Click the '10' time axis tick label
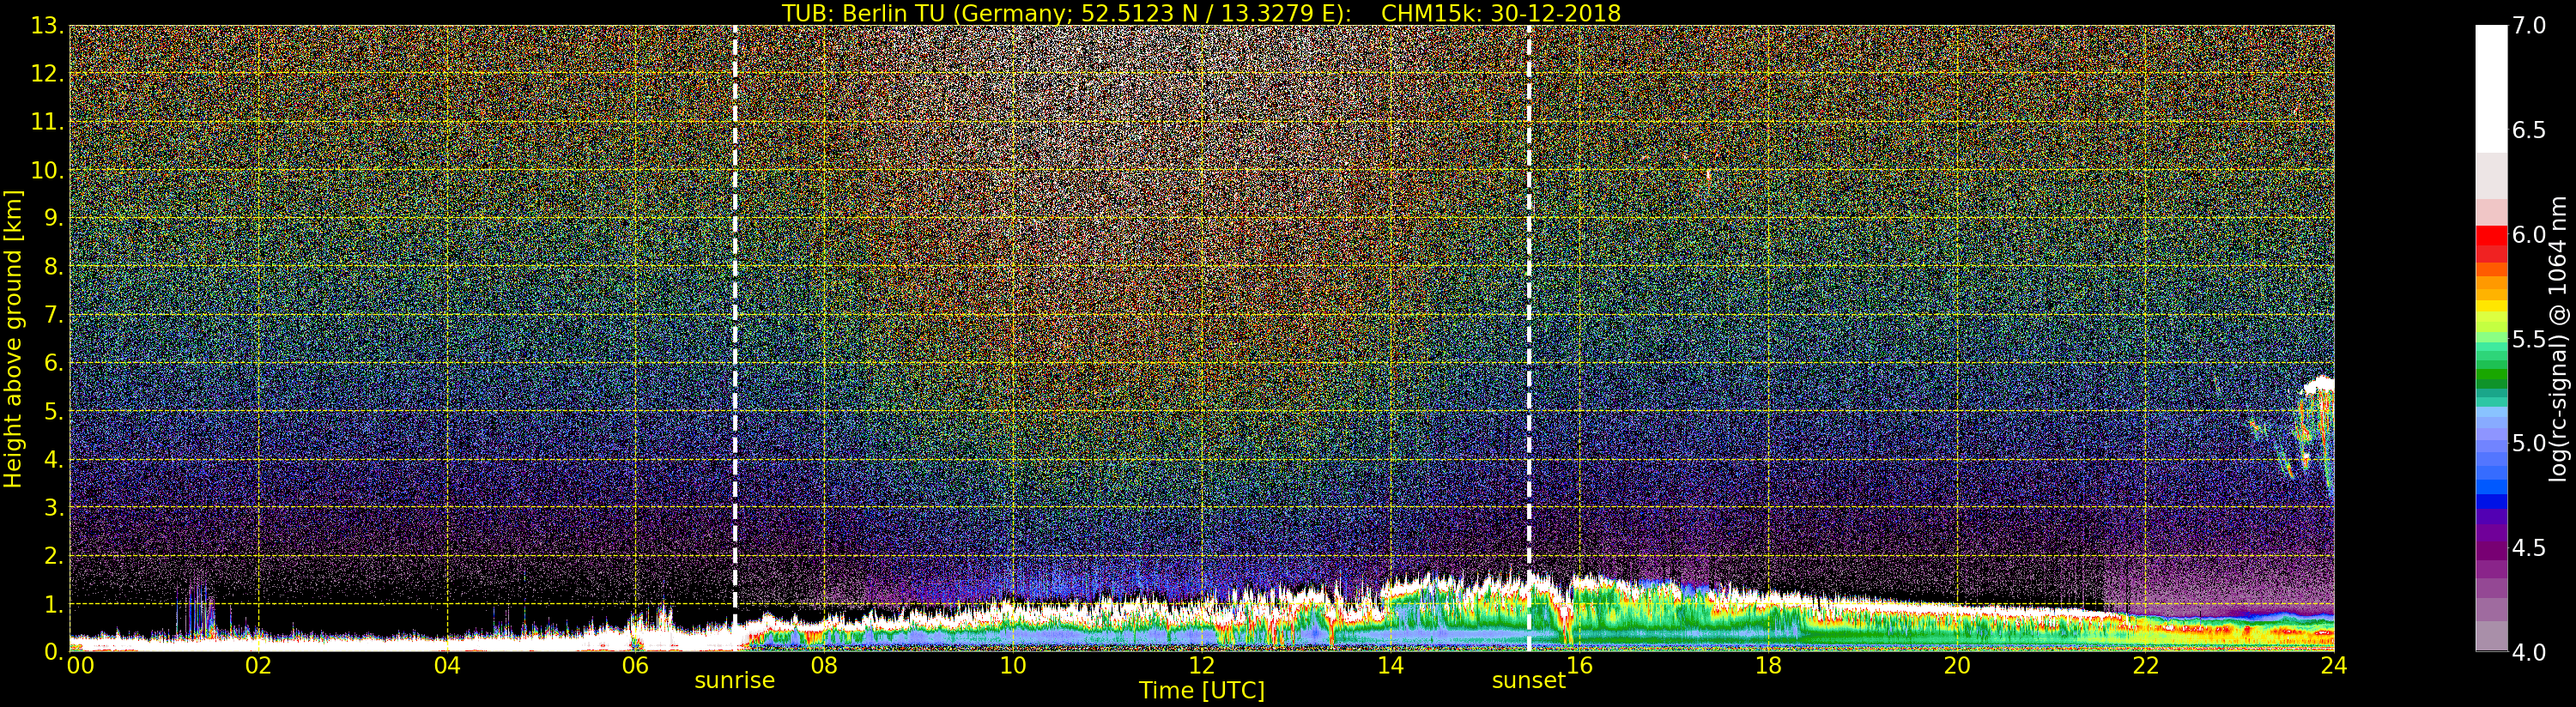 coord(1013,665)
